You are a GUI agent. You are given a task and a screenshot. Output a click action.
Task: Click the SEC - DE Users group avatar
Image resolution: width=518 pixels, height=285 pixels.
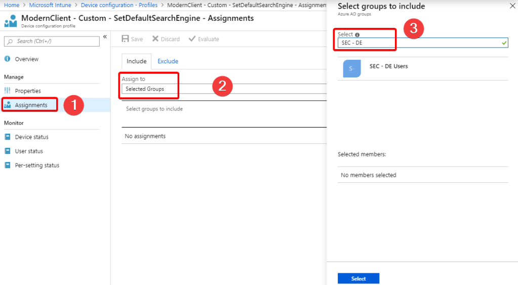tap(352, 68)
